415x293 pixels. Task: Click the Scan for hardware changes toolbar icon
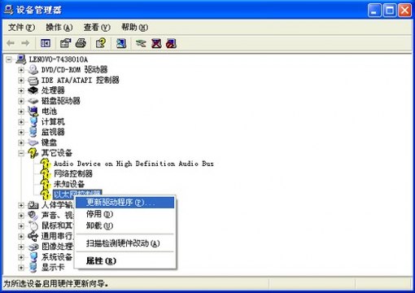coord(121,43)
